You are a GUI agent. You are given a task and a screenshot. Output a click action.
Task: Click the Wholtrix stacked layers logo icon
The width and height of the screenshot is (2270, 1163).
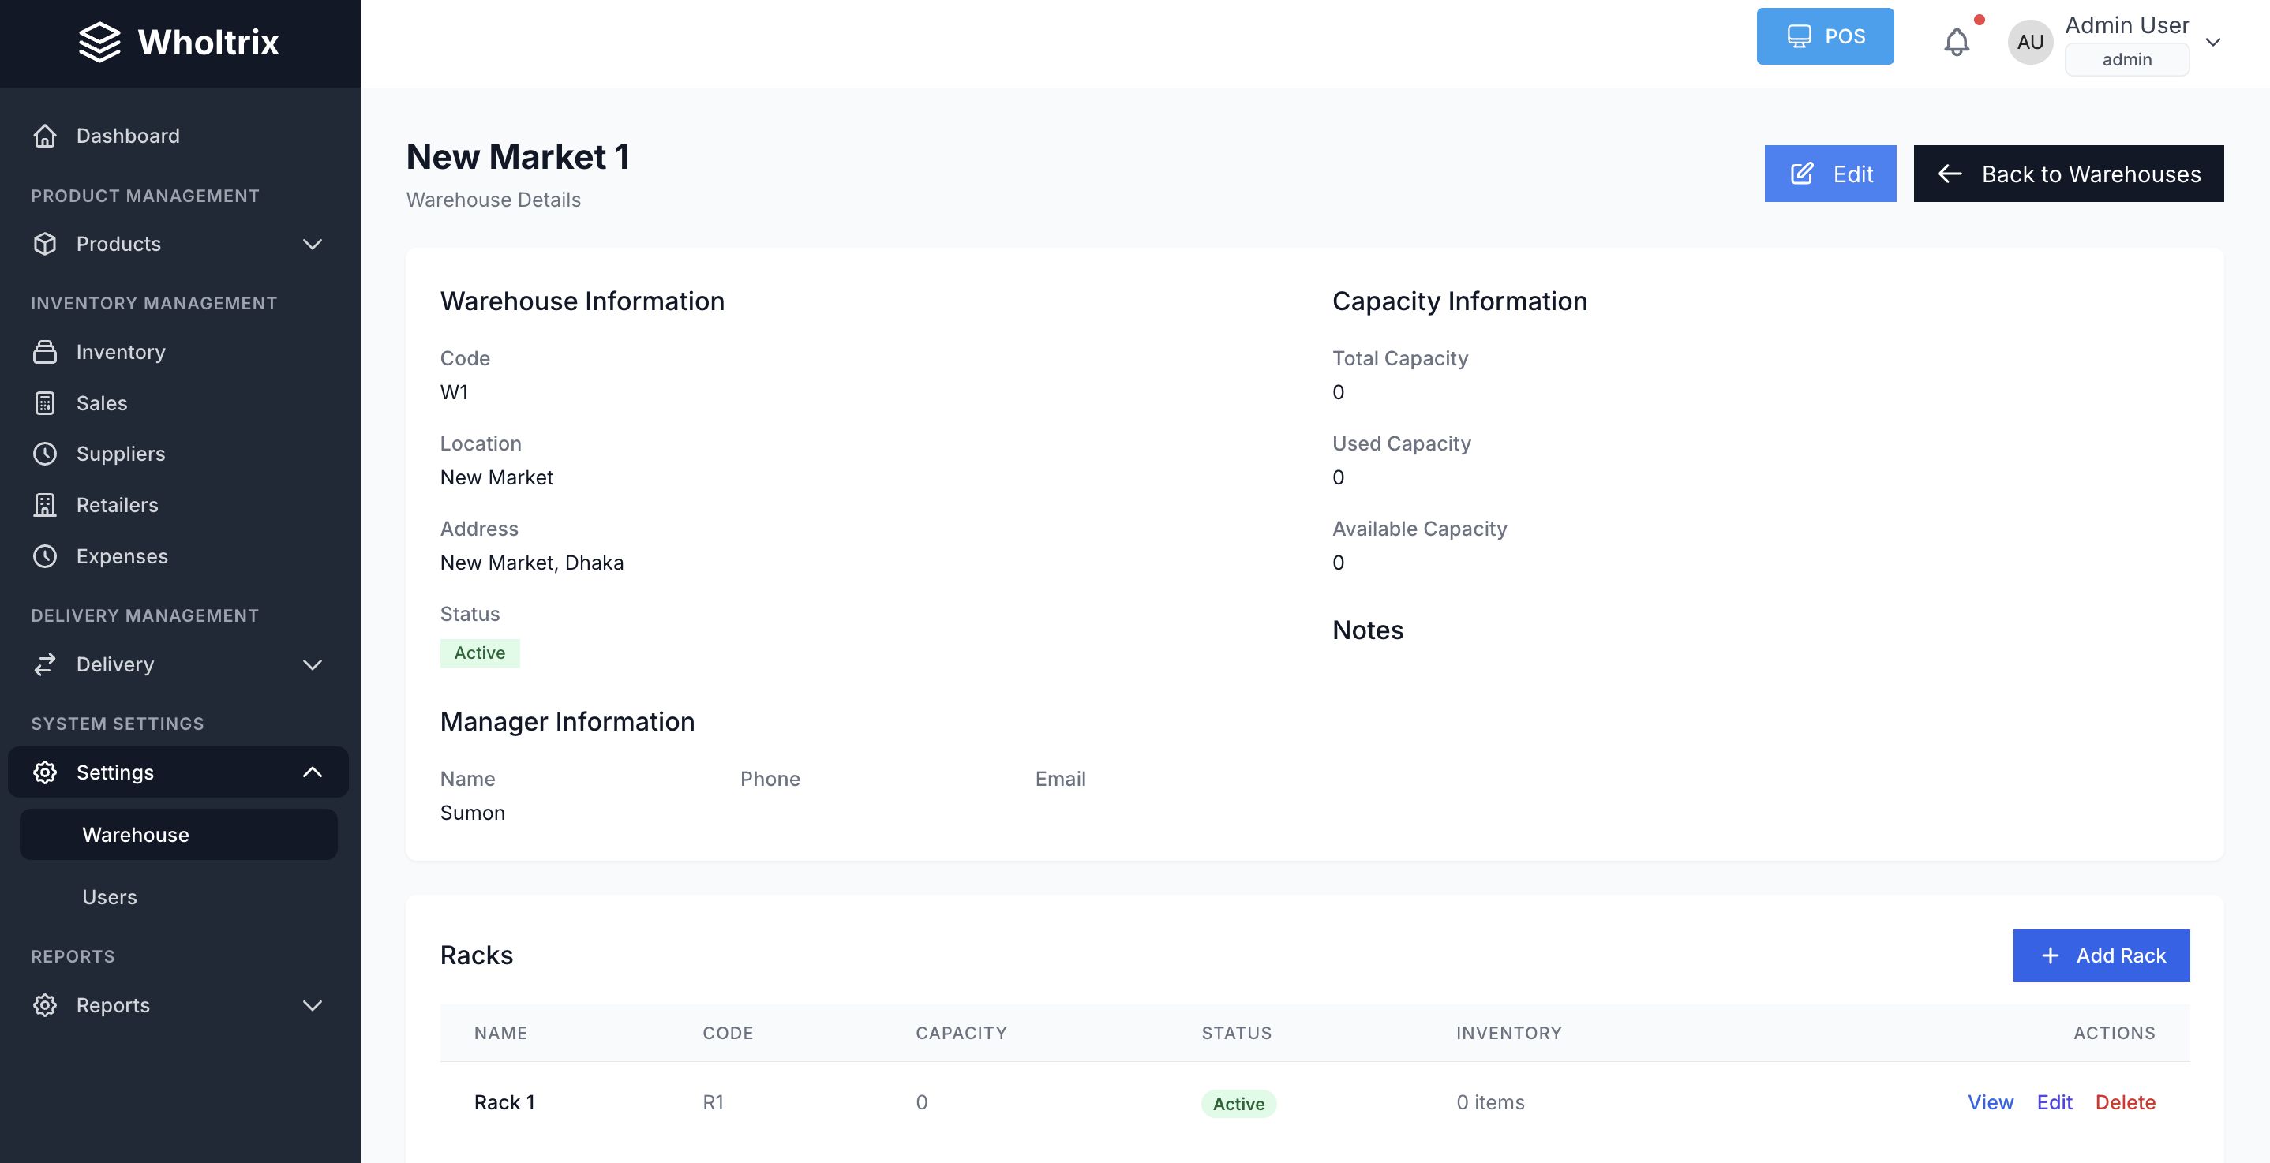point(99,43)
